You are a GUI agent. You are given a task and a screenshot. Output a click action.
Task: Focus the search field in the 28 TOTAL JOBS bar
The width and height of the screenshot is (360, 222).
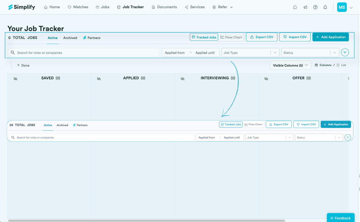pos(101,137)
